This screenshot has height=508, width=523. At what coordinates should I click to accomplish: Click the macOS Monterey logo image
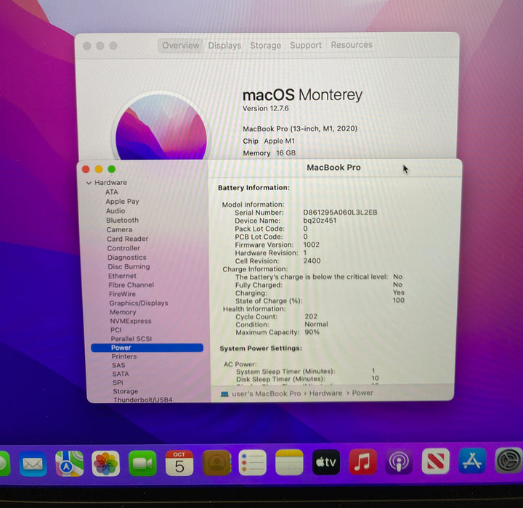point(161,127)
